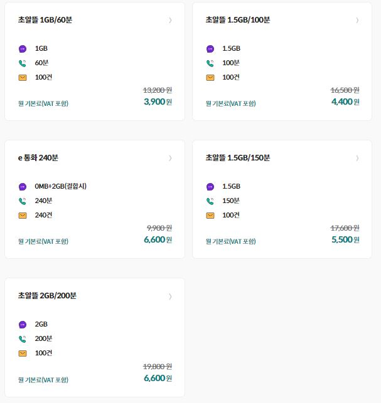Click the envelope icon in 초알뜰 2GB/200분 card
This screenshot has height=403, width=381.
pos(23,353)
